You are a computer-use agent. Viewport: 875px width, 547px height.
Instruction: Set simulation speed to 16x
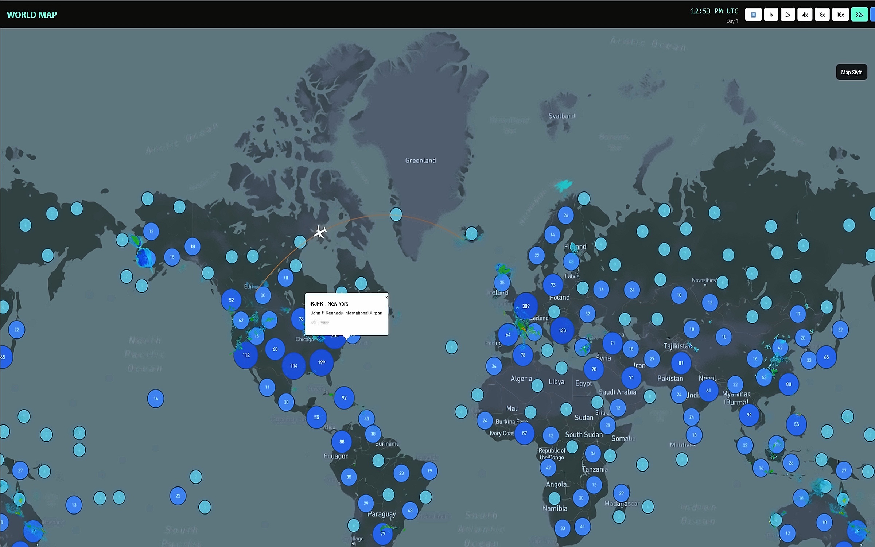pos(840,15)
